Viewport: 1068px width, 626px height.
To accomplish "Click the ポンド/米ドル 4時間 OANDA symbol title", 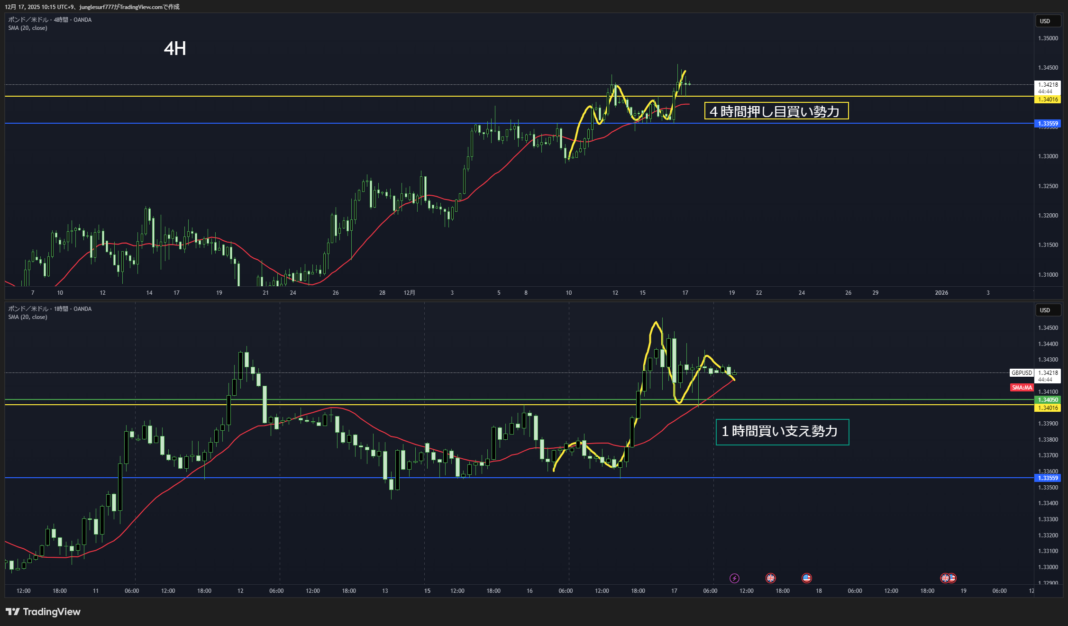I will coord(50,20).
